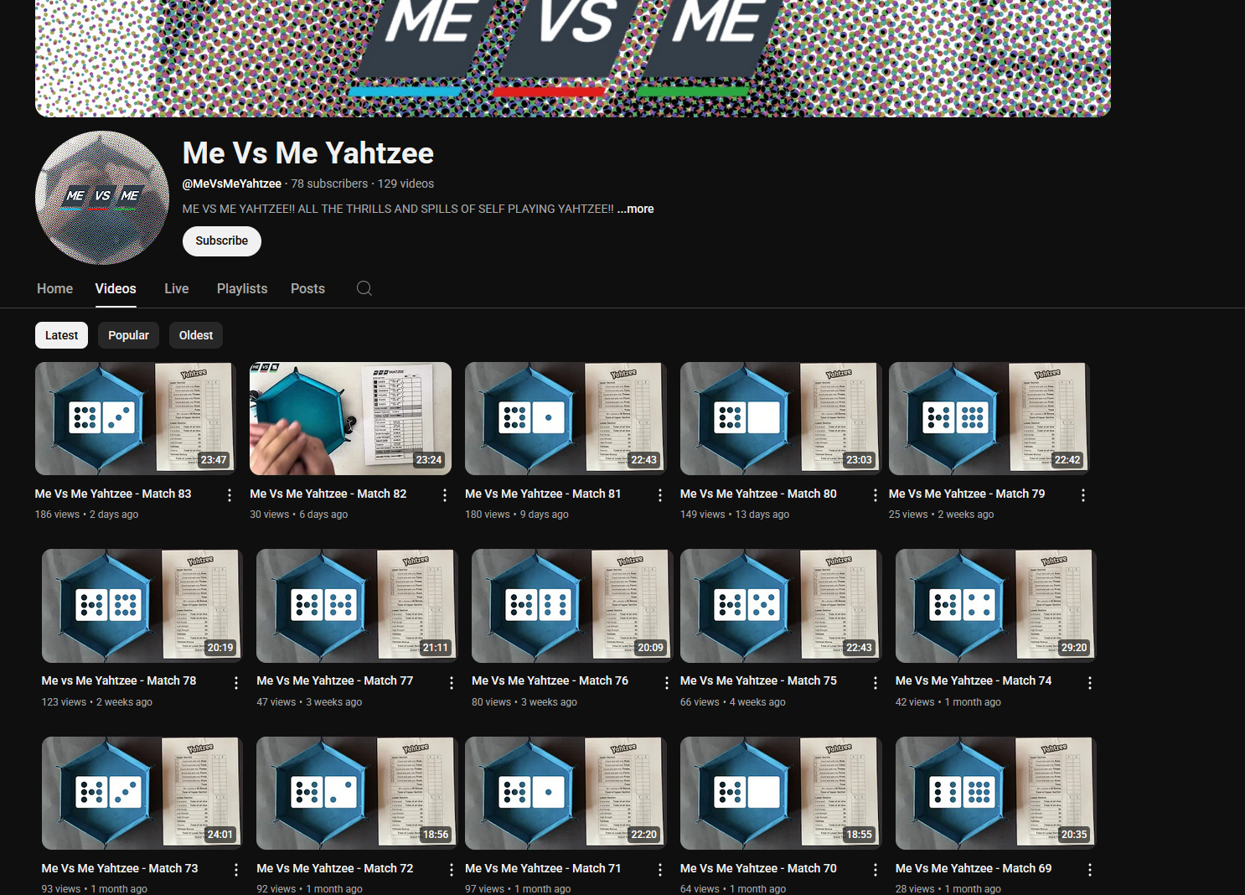Select the Videos tab
1245x895 pixels.
[x=116, y=288]
